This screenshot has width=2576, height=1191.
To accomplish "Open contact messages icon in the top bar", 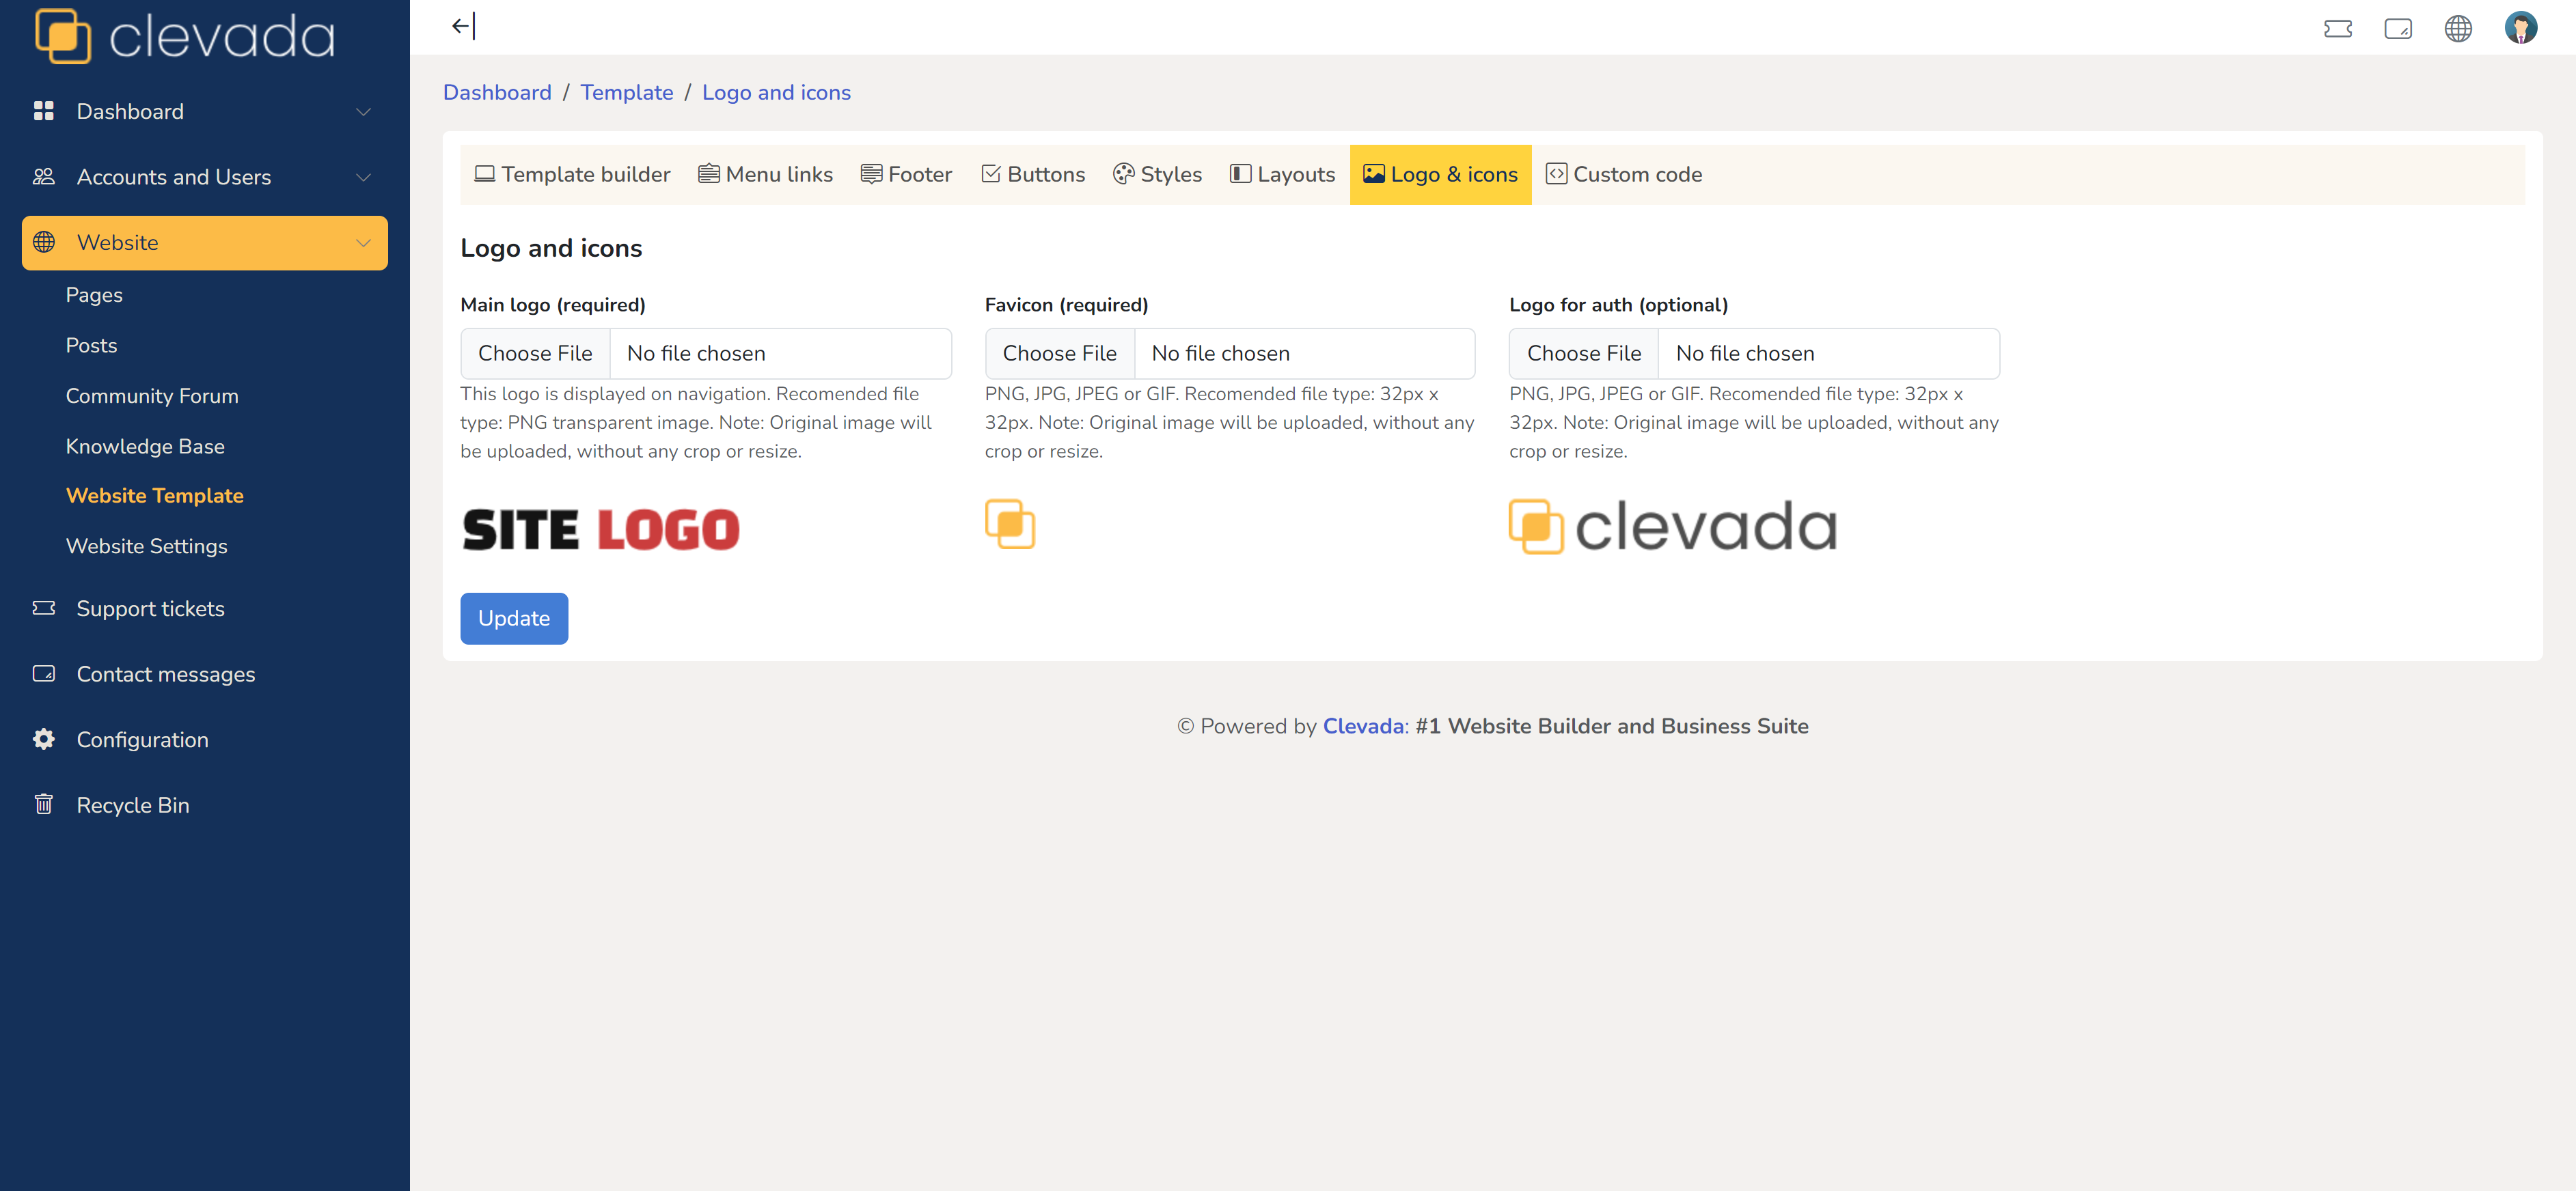I will (2397, 28).
